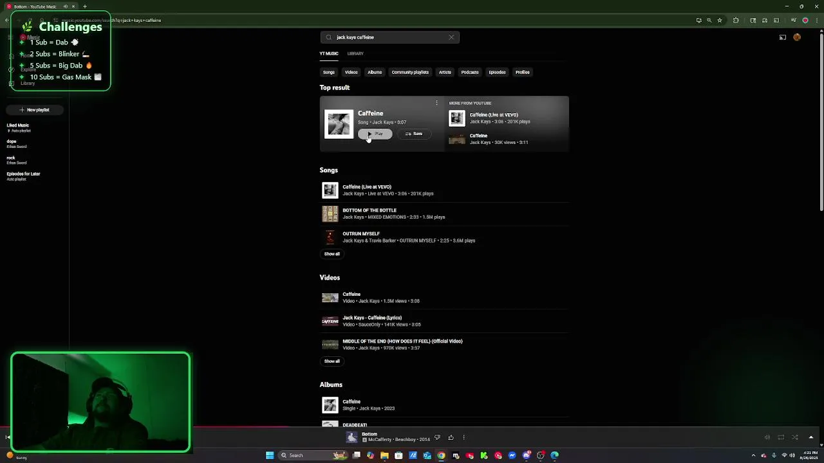Open Chrome extensions puzzle menu

click(736, 20)
